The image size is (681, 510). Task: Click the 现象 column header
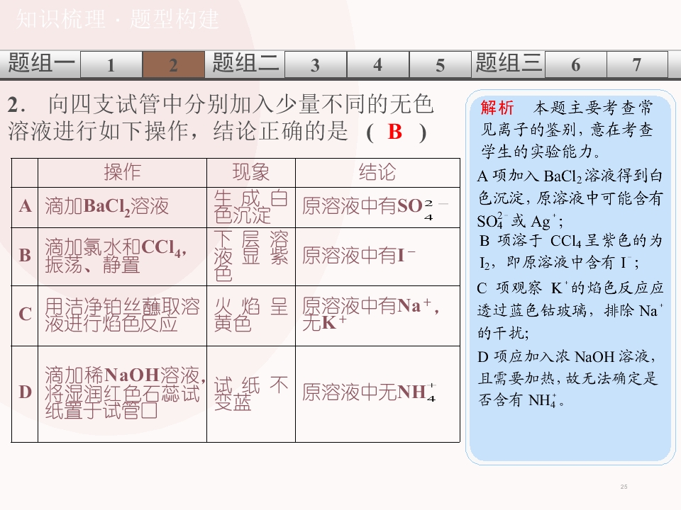251,172
